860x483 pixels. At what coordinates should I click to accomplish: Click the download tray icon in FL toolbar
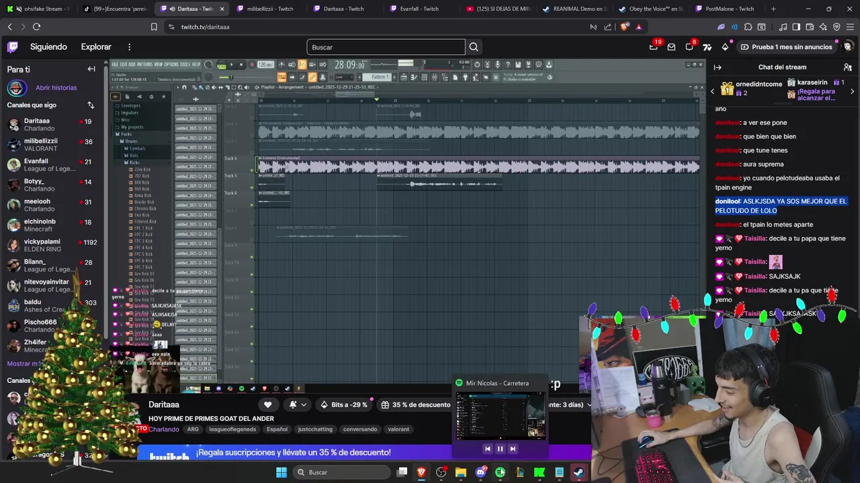coord(549,64)
